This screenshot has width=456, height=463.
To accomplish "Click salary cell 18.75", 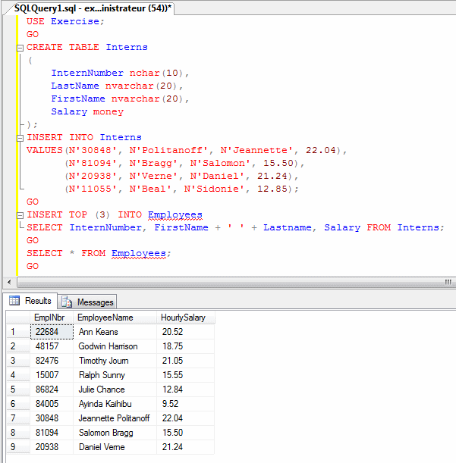I will [185, 346].
